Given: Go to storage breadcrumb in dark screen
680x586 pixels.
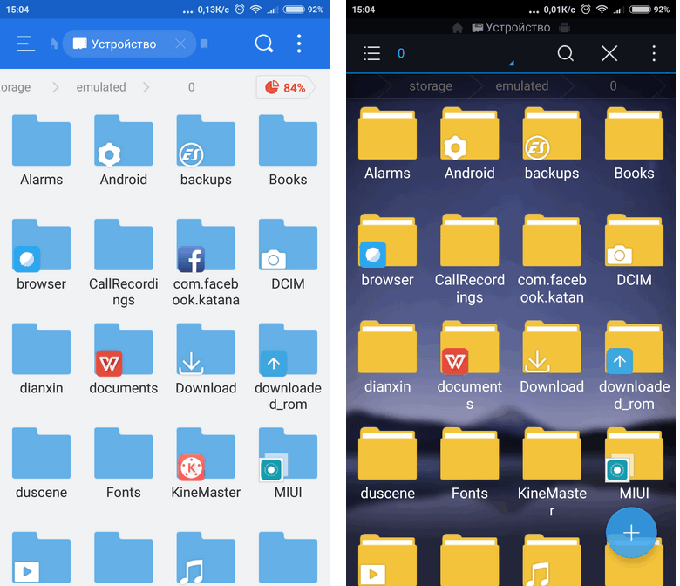Looking at the screenshot, I should tap(431, 85).
